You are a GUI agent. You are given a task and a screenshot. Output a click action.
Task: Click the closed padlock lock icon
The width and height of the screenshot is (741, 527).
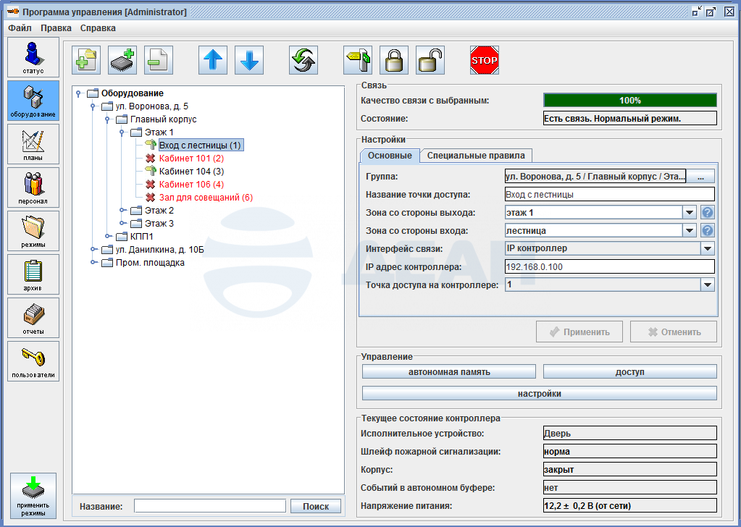(394, 61)
